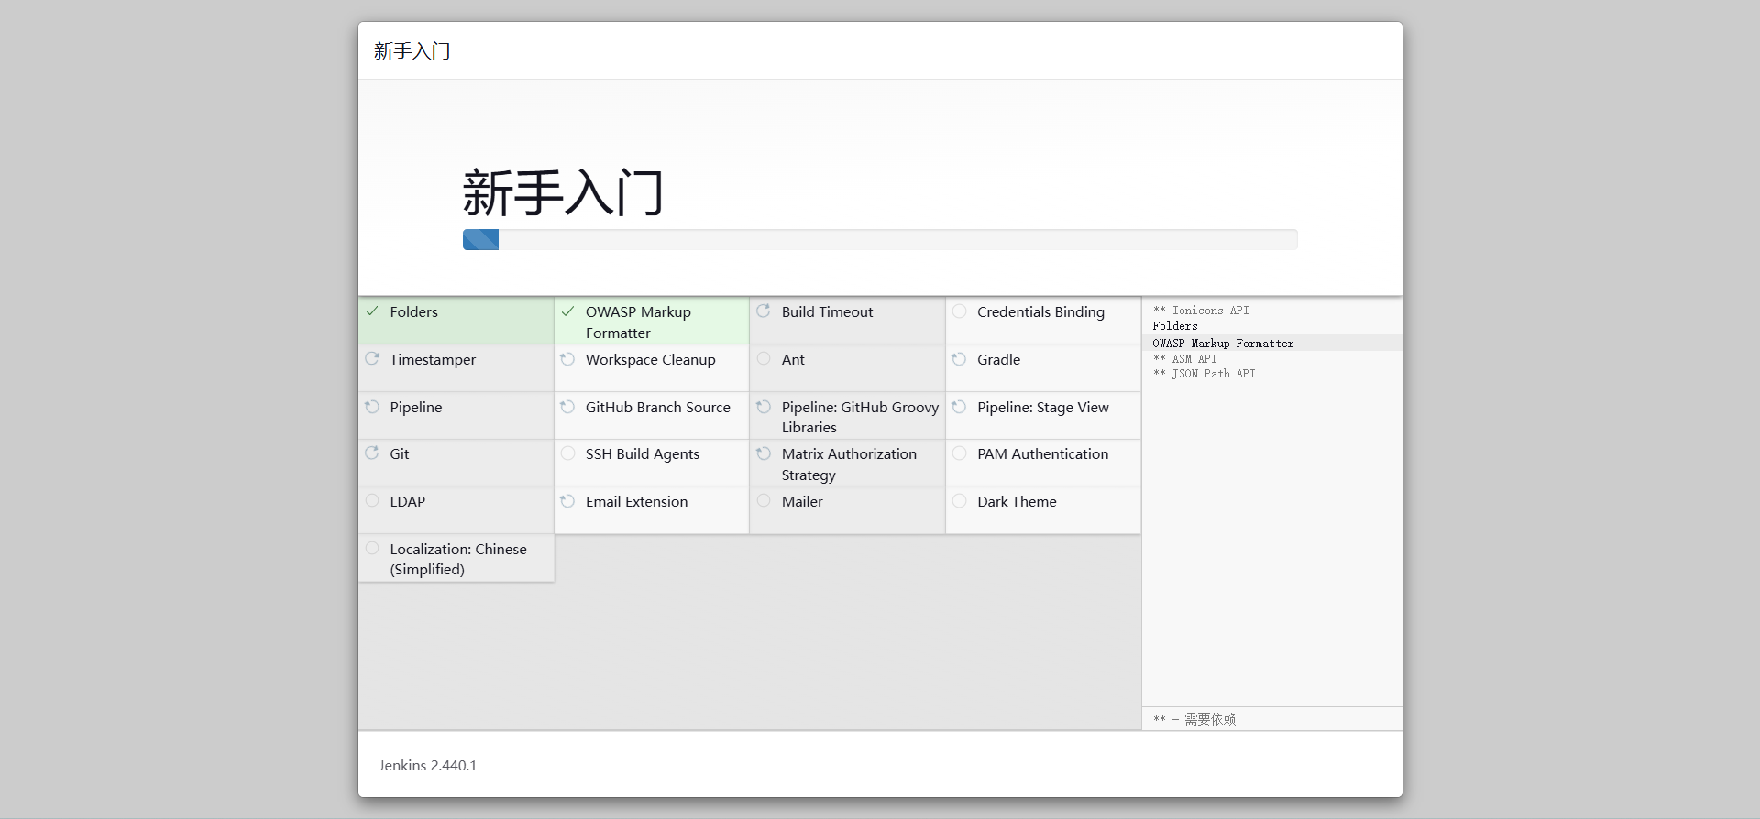Click the Folders checkmark icon
This screenshot has height=819, width=1760.
[372, 311]
